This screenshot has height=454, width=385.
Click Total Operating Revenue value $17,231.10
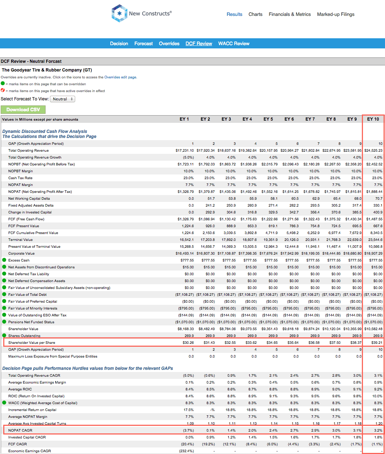click(x=185, y=151)
